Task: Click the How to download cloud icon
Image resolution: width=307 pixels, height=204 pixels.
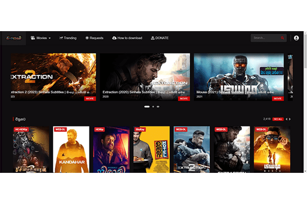Action: 114,38
